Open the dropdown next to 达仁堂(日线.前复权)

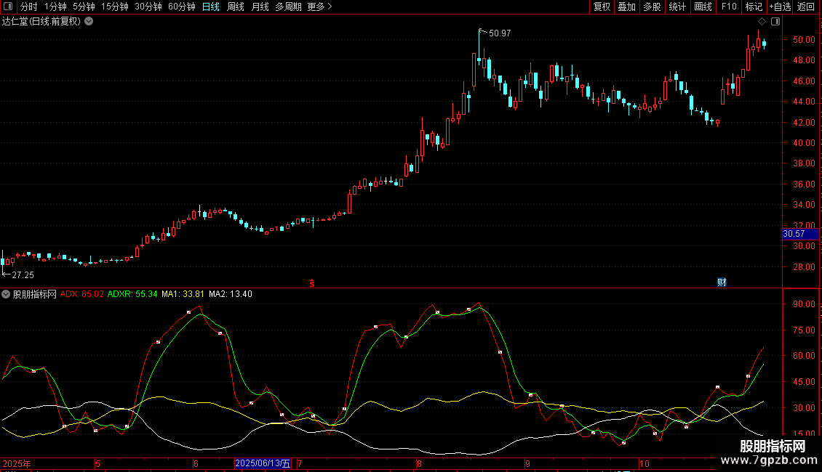[x=89, y=22]
